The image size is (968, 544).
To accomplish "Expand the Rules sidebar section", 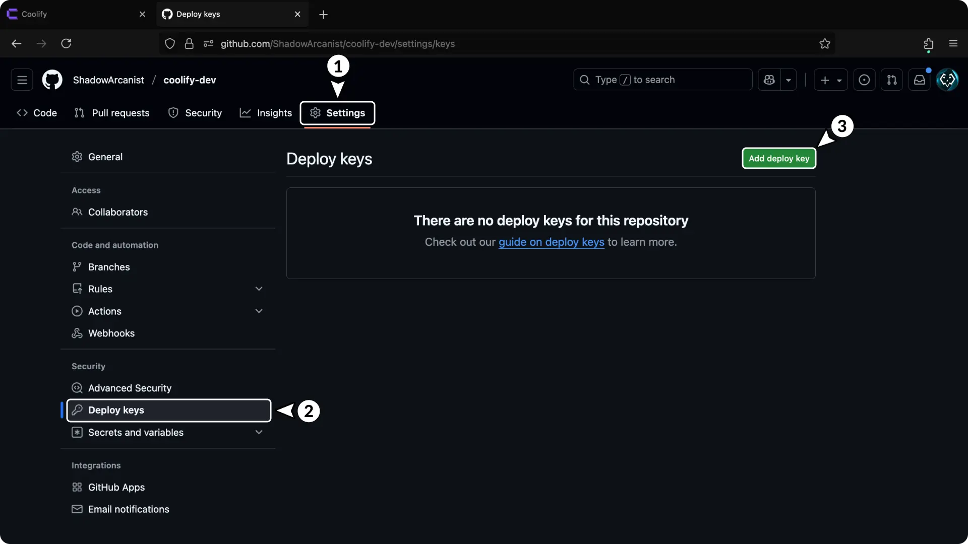I will tap(259, 289).
